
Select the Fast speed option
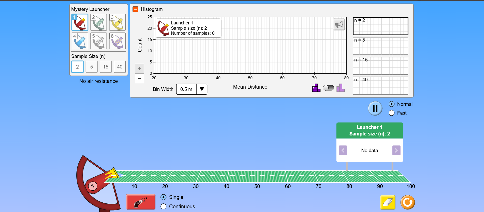[x=391, y=113]
